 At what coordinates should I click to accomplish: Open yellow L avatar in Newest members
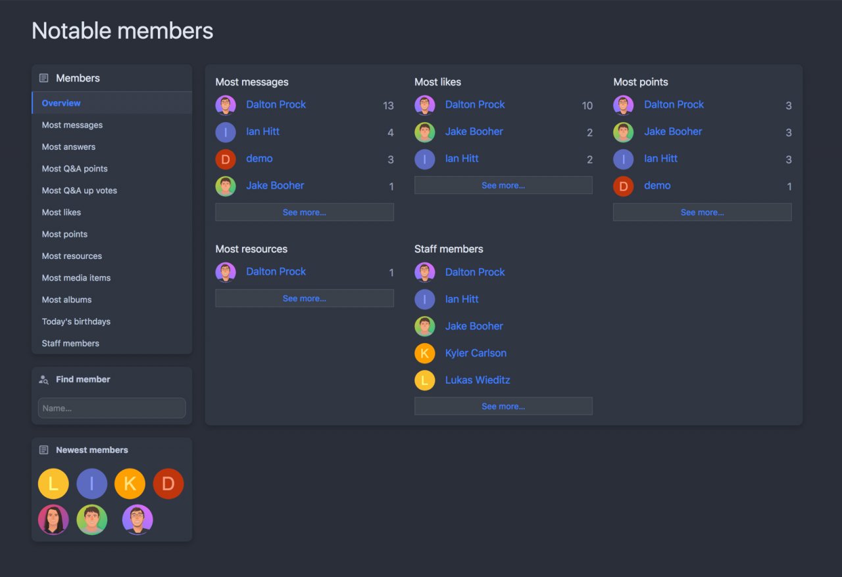pos(53,484)
